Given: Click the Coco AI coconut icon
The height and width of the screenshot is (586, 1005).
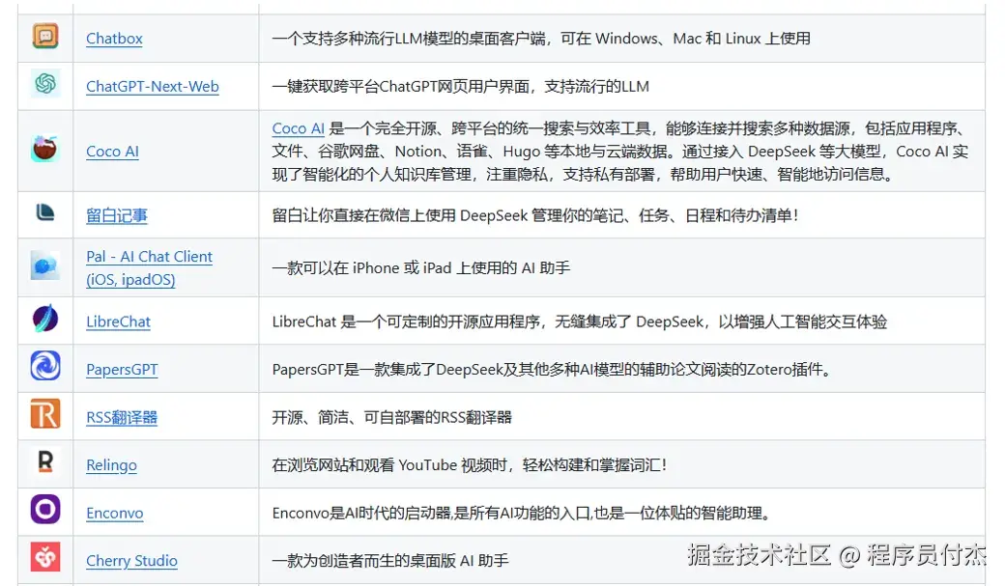Looking at the screenshot, I should point(44,148).
